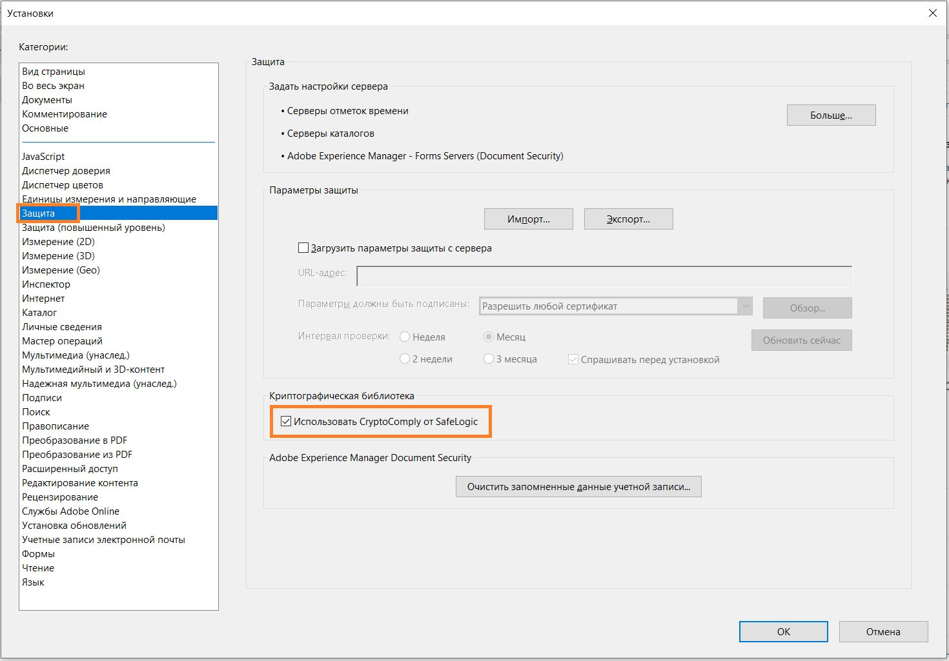Open Преобразование в PDF category

[119, 440]
